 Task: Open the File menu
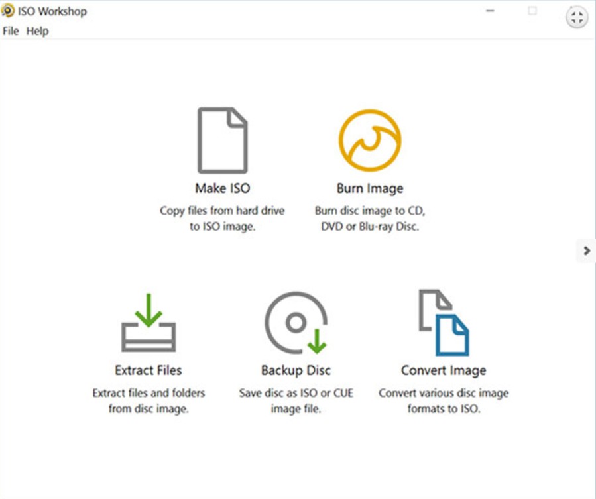pos(11,31)
